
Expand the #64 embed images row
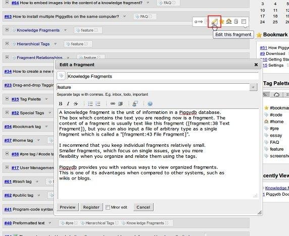(7, 3)
